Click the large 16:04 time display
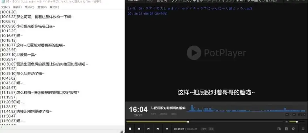 click(138, 109)
